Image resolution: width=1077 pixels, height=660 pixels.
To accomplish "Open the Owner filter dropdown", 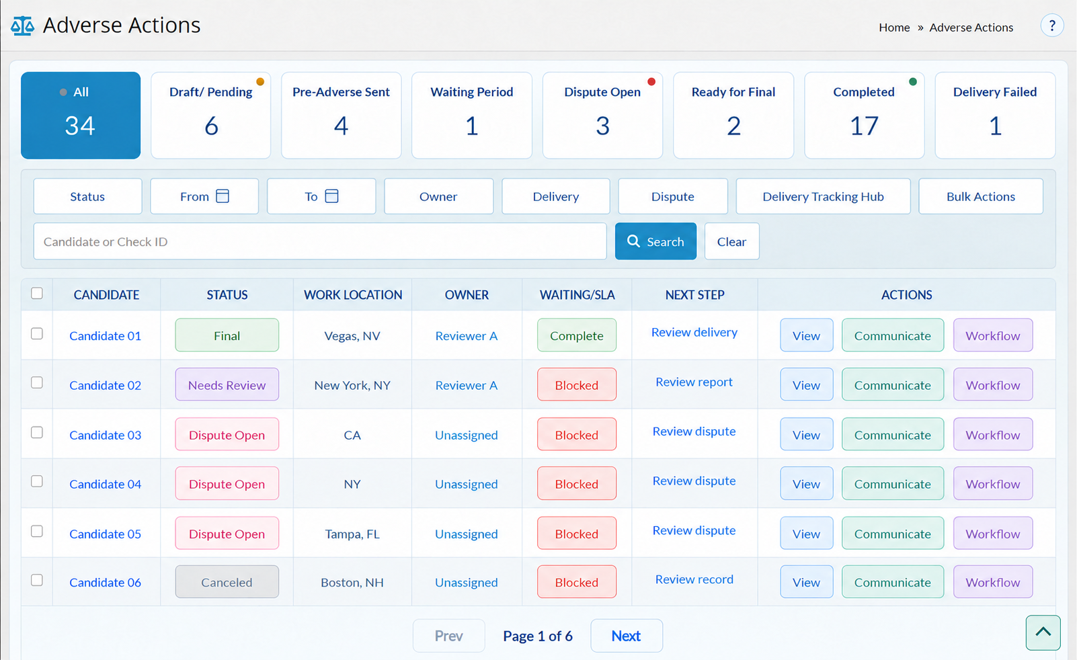I will click(438, 196).
